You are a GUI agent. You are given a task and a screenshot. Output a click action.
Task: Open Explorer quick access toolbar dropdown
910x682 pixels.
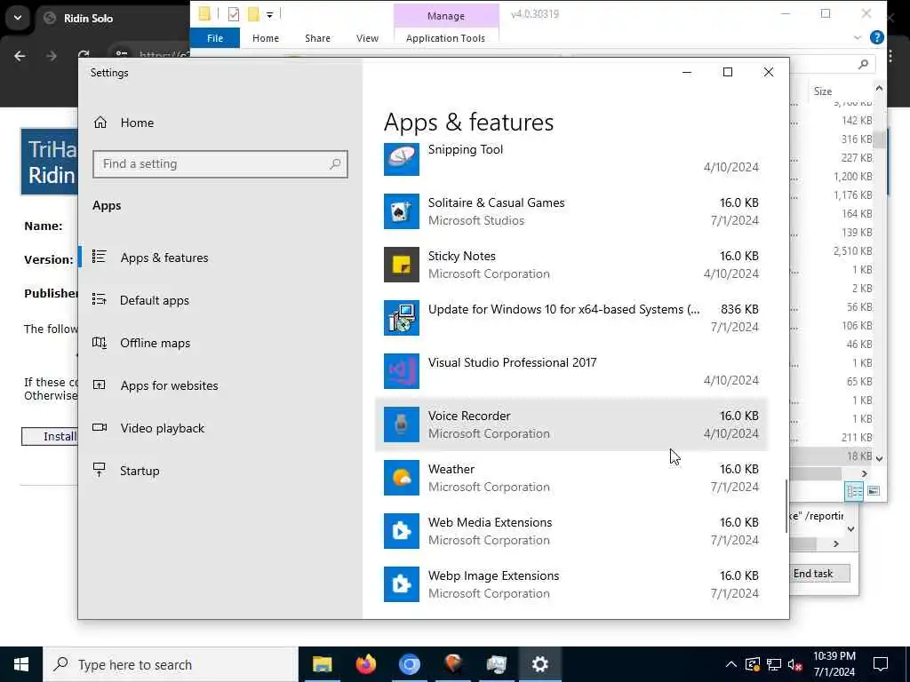270,14
